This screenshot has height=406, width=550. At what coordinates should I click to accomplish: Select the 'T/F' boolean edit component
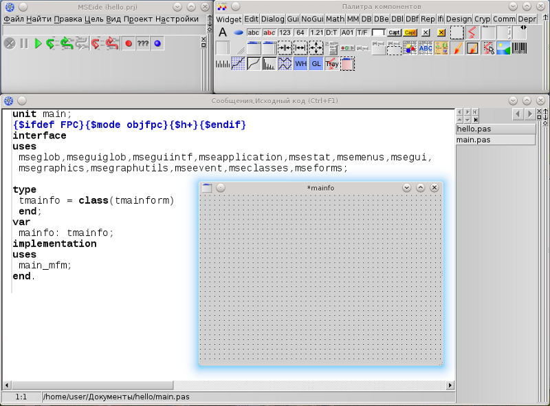pos(362,32)
